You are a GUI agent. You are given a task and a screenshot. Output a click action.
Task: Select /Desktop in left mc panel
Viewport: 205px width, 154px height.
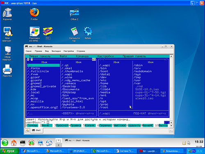coord(68,86)
